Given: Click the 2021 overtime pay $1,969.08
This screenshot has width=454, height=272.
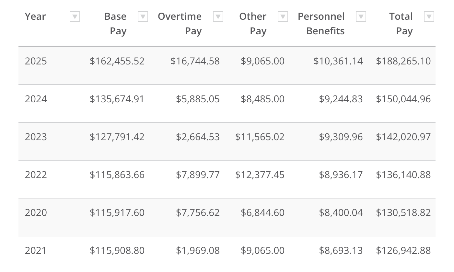Looking at the screenshot, I should tap(198, 251).
